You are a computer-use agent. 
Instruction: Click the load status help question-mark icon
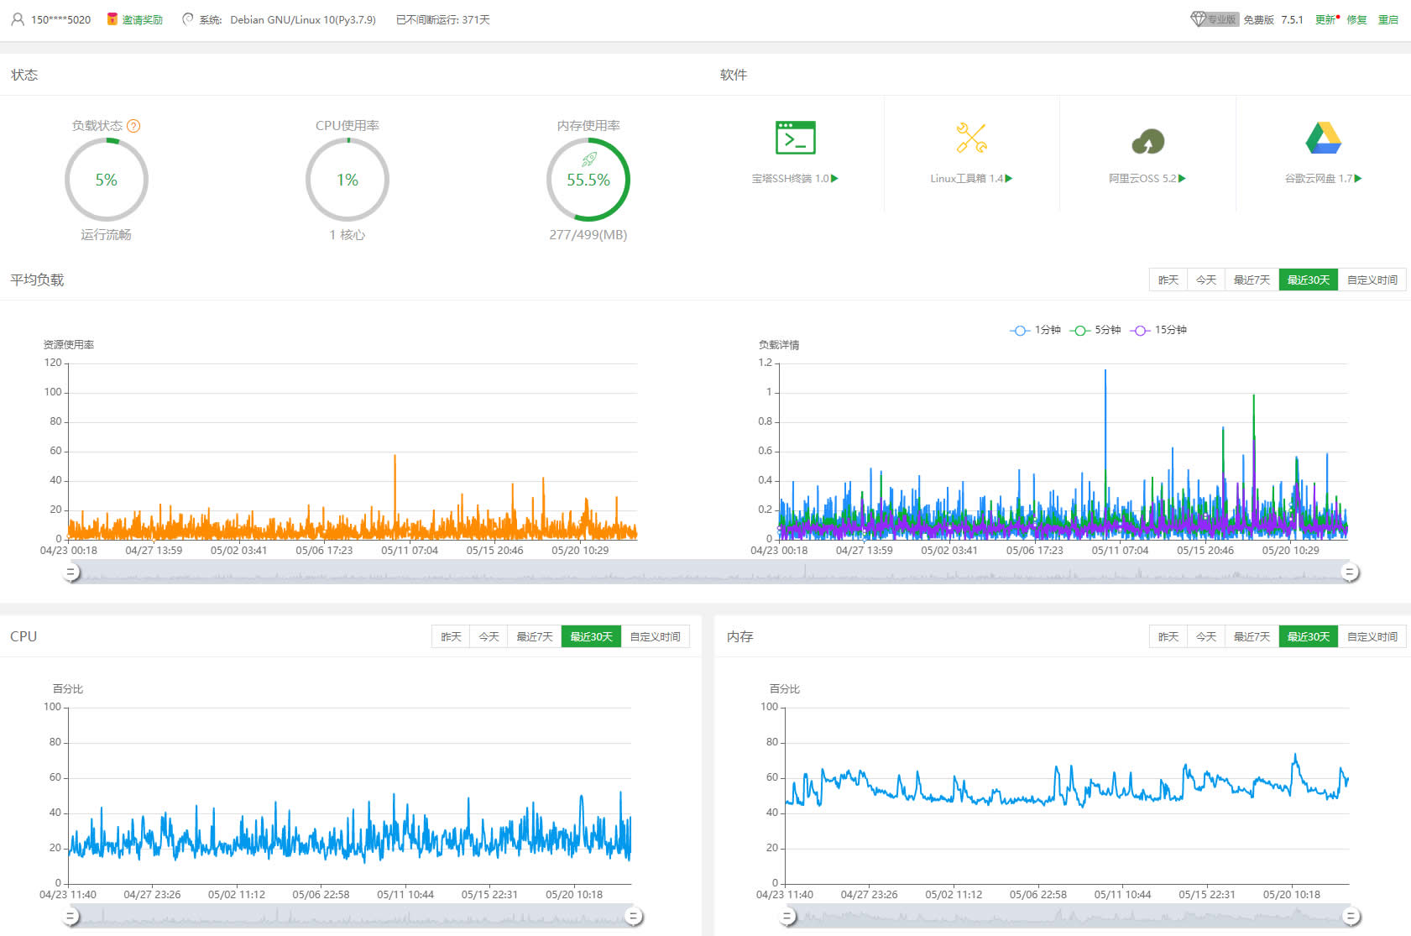click(133, 126)
